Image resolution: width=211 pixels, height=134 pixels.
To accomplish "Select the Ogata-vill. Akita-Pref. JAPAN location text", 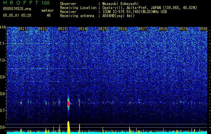I will [150, 8].
